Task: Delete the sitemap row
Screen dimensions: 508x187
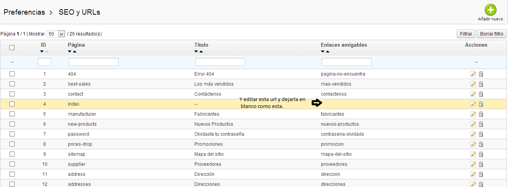Action: pyautogui.click(x=481, y=154)
